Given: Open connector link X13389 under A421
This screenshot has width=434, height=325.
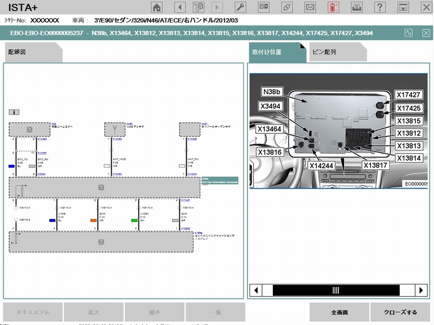Looking at the screenshot, I should [x=192, y=139].
